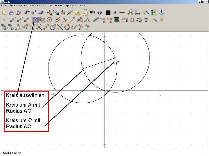Click the circle with red center macro icon
This screenshot has height=156, width=209.
coord(53,27)
